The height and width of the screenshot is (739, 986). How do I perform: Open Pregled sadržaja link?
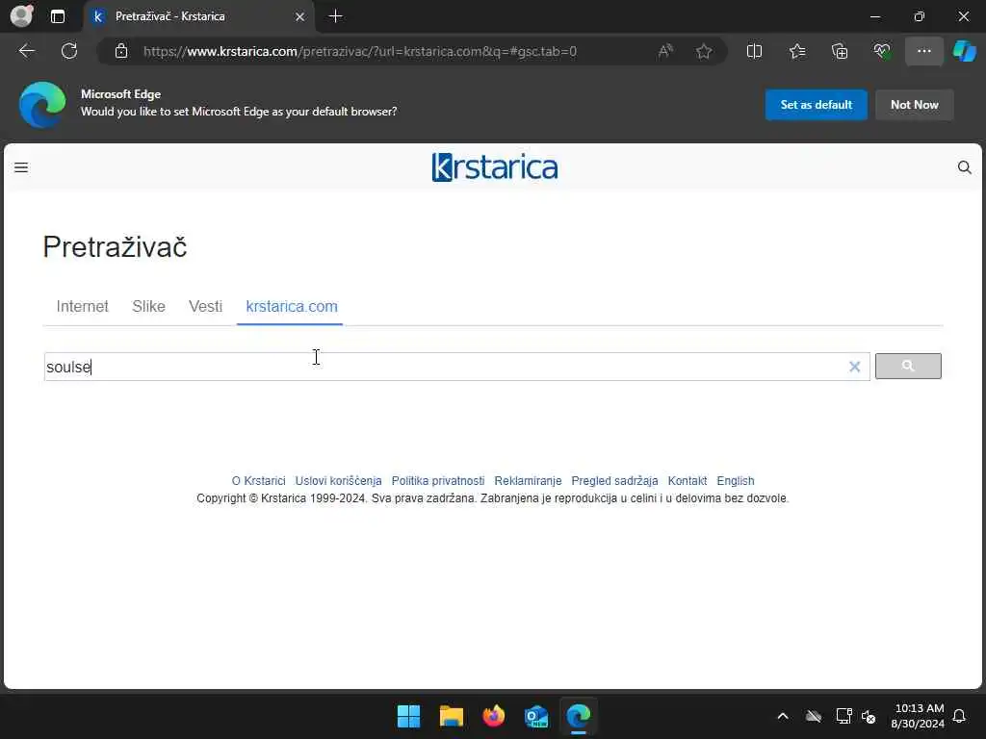(x=614, y=481)
